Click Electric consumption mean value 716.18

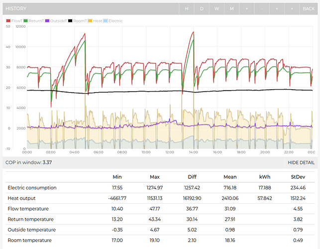230,188
